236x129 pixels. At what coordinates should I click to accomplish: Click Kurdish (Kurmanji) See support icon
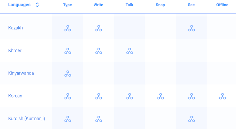pos(192,119)
